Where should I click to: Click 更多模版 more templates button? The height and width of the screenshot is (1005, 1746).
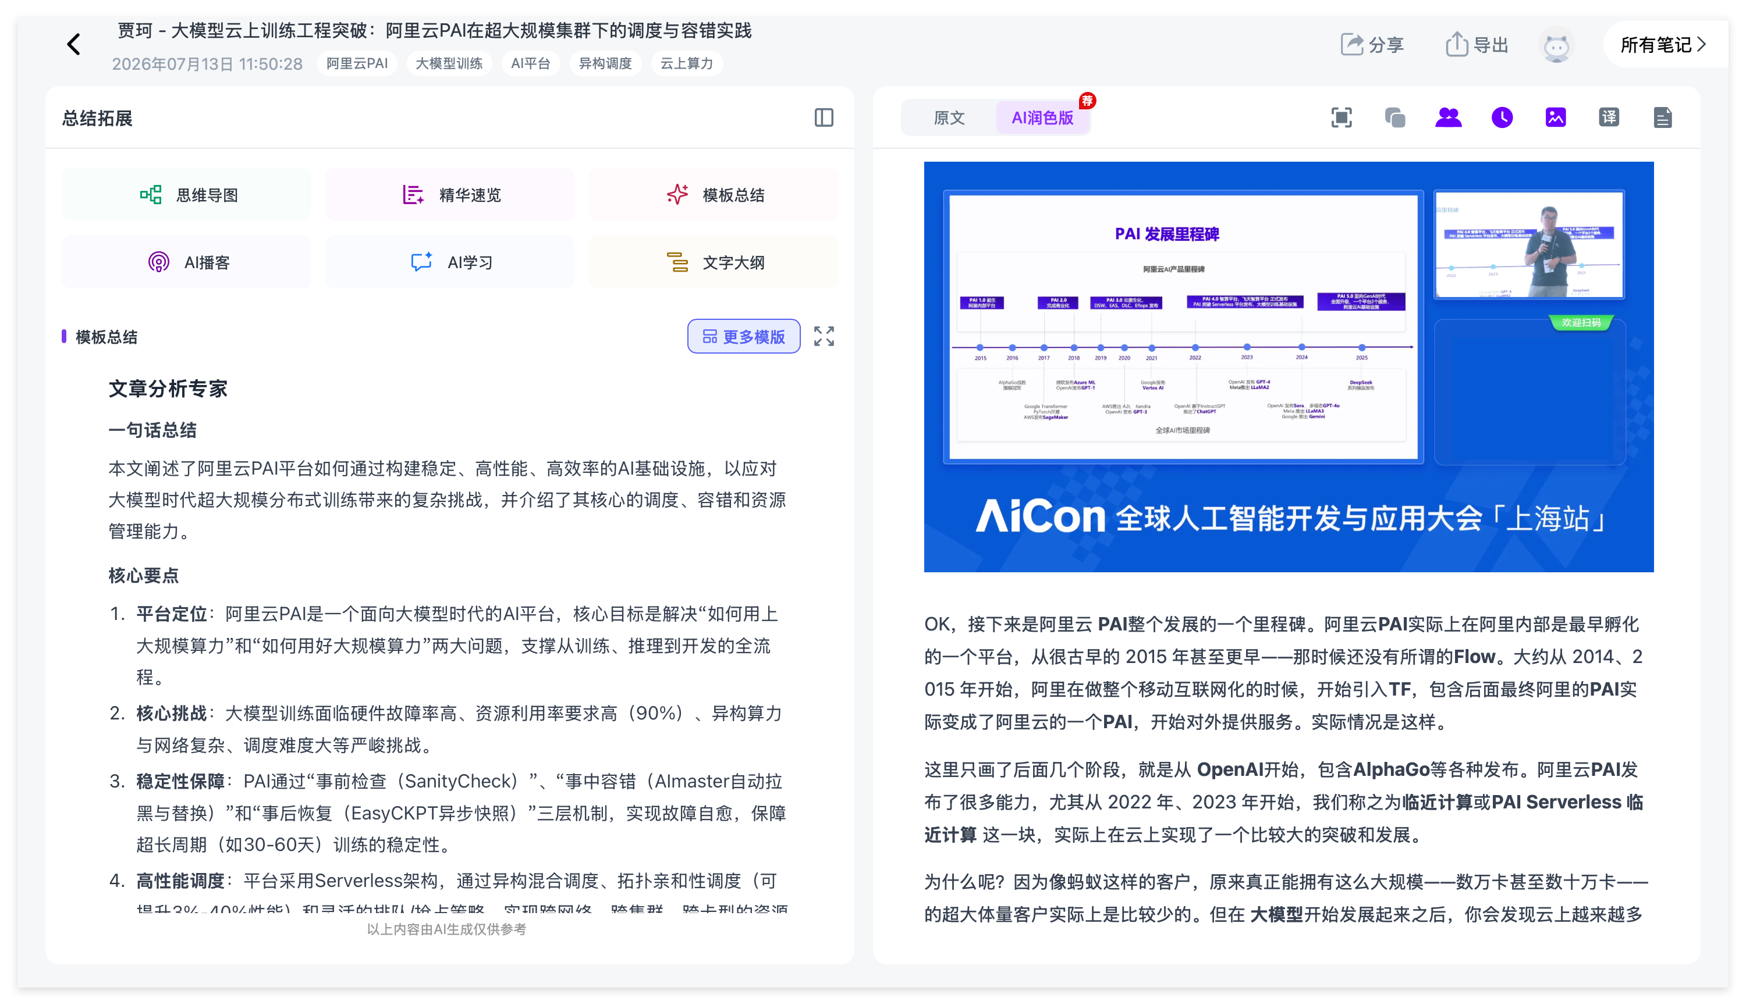(744, 336)
